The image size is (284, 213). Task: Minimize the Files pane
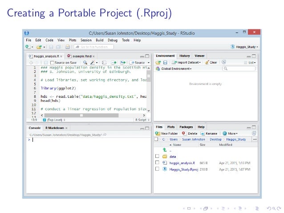[249, 128]
